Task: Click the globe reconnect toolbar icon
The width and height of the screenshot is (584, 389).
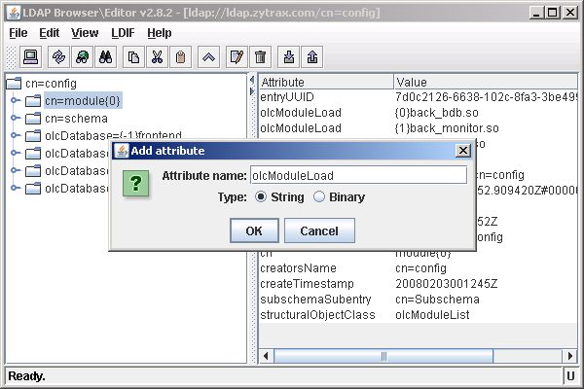Action: point(82,57)
